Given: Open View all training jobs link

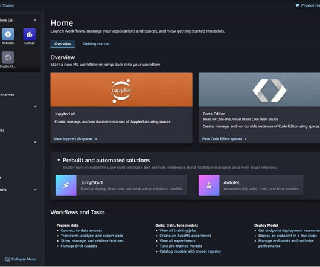Looking at the screenshot, I should 178,230.
